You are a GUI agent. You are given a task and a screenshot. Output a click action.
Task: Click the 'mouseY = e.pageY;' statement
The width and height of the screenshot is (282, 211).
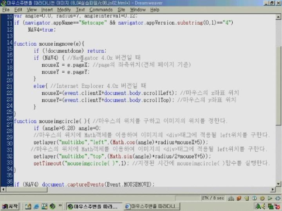pos(65,72)
